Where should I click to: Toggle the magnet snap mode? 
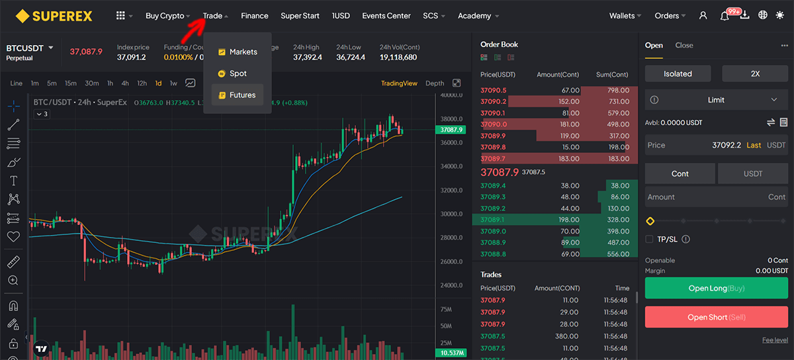click(13, 306)
